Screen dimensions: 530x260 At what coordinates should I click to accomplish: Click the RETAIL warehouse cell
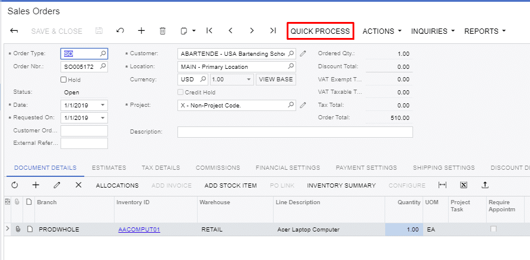236,230
